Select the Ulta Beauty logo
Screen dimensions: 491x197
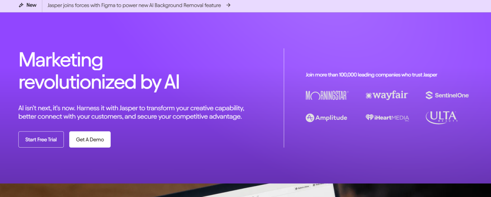tap(441, 117)
